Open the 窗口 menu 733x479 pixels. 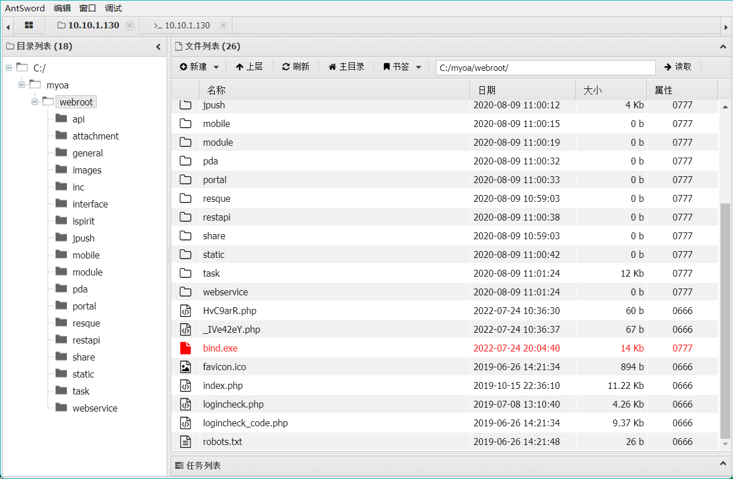coord(88,8)
